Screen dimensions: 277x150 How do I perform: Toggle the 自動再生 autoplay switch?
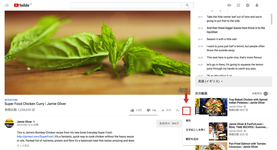coord(267,93)
